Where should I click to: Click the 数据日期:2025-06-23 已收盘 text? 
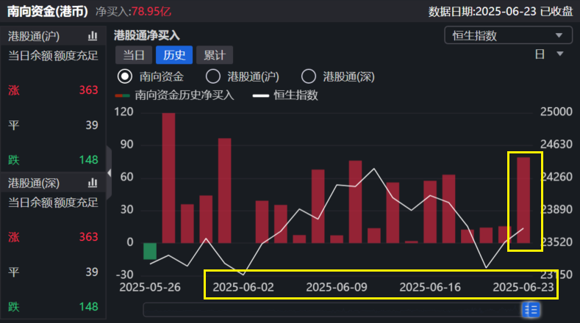[x=501, y=12]
